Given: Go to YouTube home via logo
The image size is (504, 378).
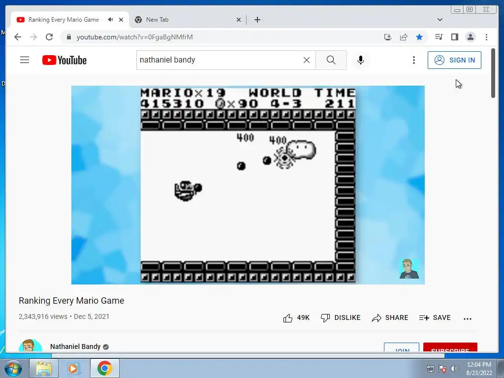Looking at the screenshot, I should pyautogui.click(x=64, y=60).
